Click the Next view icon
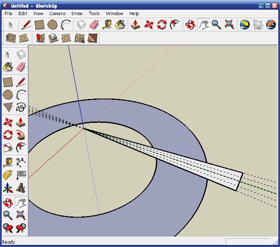Viewport: 280px width, 247px height. click(21, 228)
